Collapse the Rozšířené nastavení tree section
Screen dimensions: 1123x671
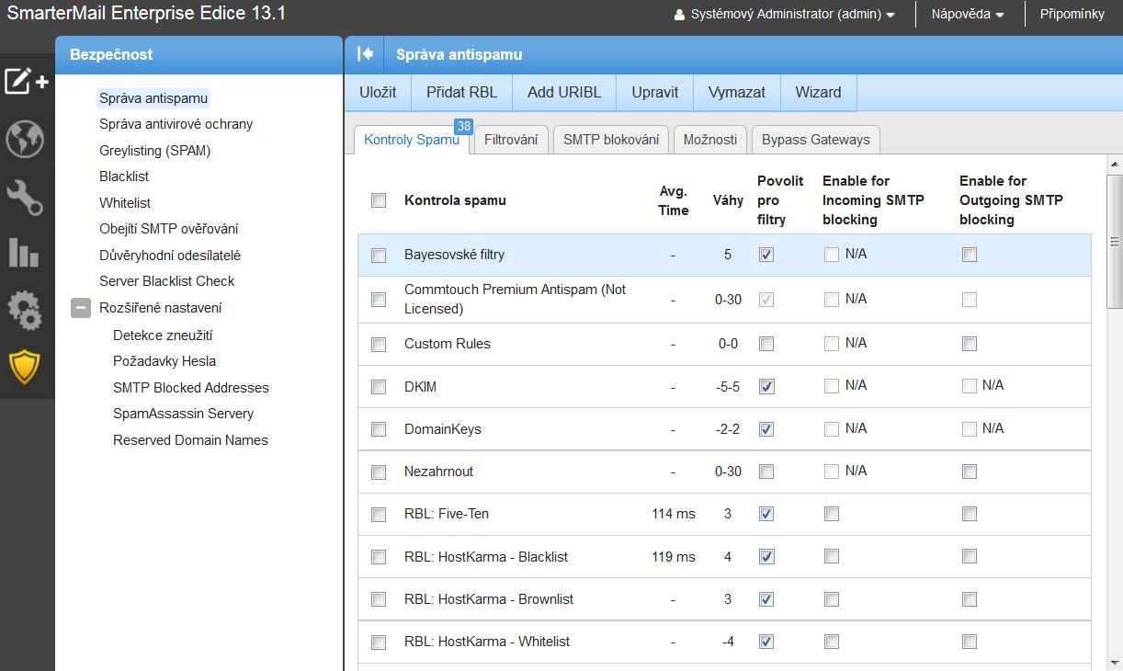tap(81, 309)
